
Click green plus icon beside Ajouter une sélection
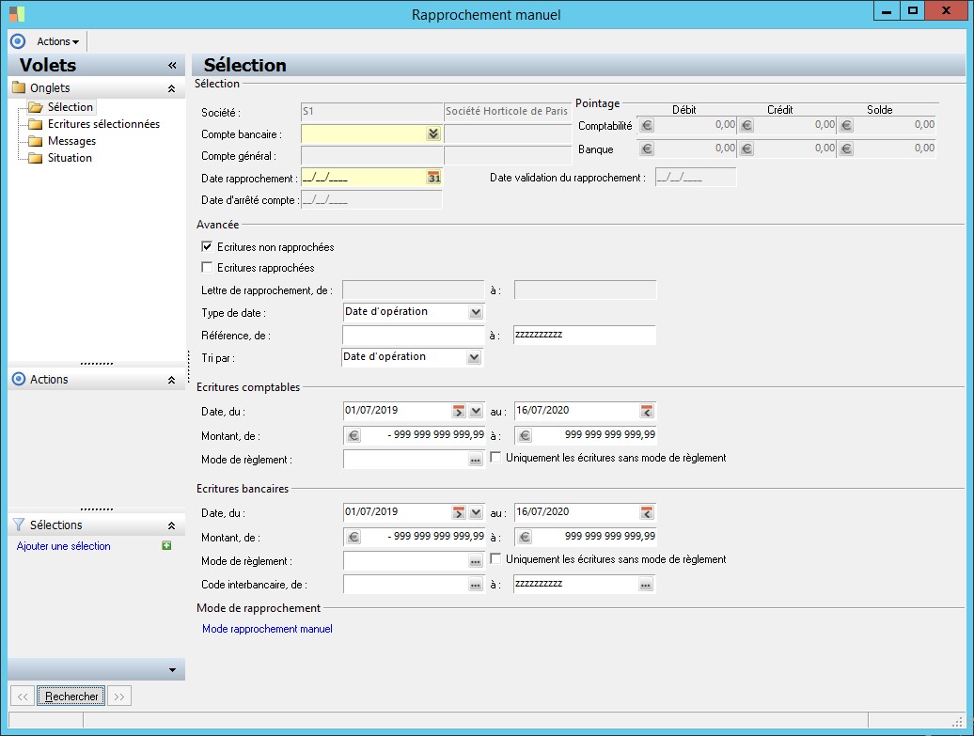pos(166,546)
